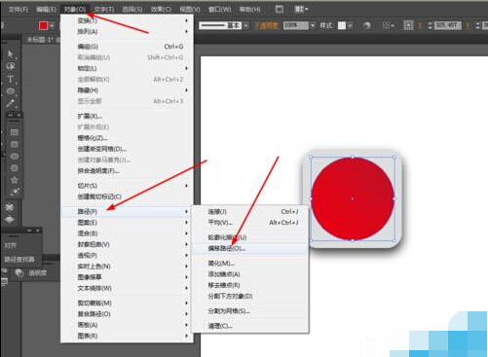Close the floating shape tools panel
488x357 pixels.
point(19,115)
